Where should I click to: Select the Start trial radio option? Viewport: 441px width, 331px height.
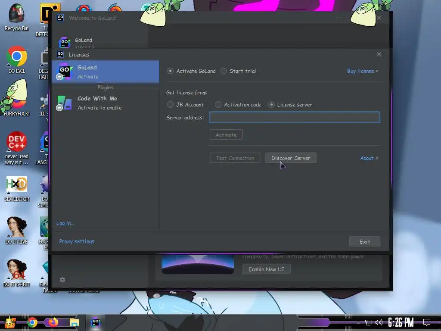point(224,71)
